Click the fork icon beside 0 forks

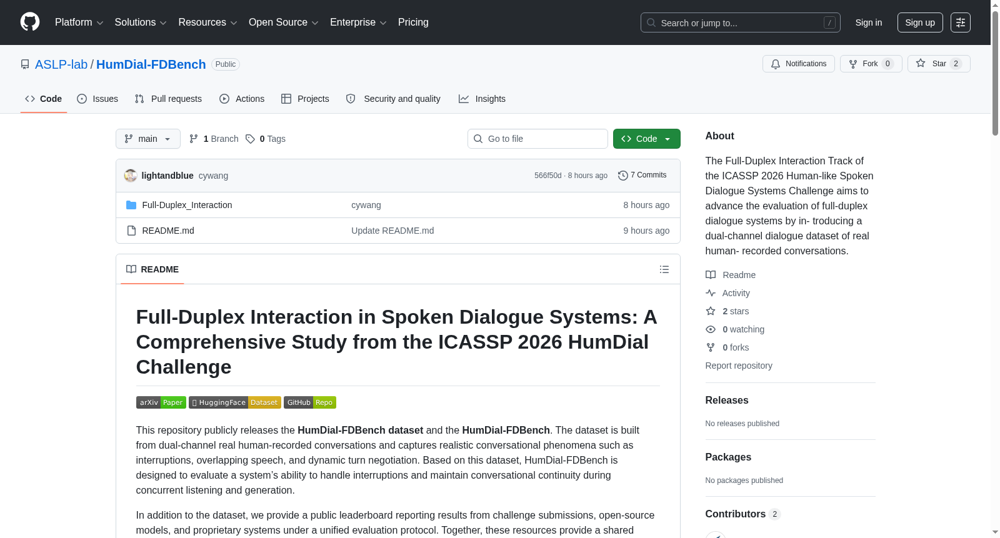tap(711, 347)
